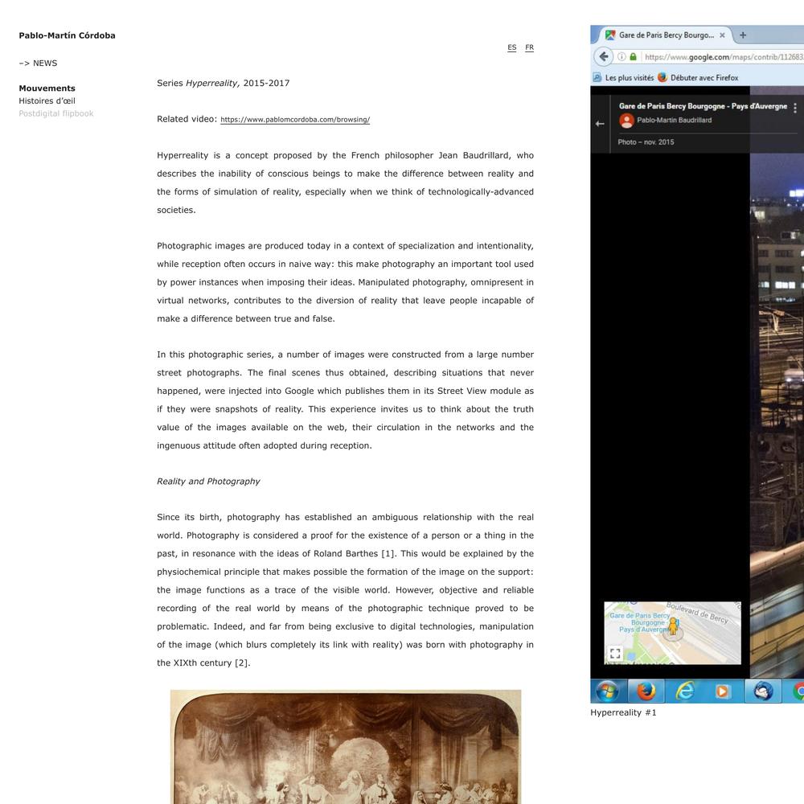The image size is (804, 804).
Task: Click the Firefox logo bookmark icon
Action: pyautogui.click(x=662, y=77)
